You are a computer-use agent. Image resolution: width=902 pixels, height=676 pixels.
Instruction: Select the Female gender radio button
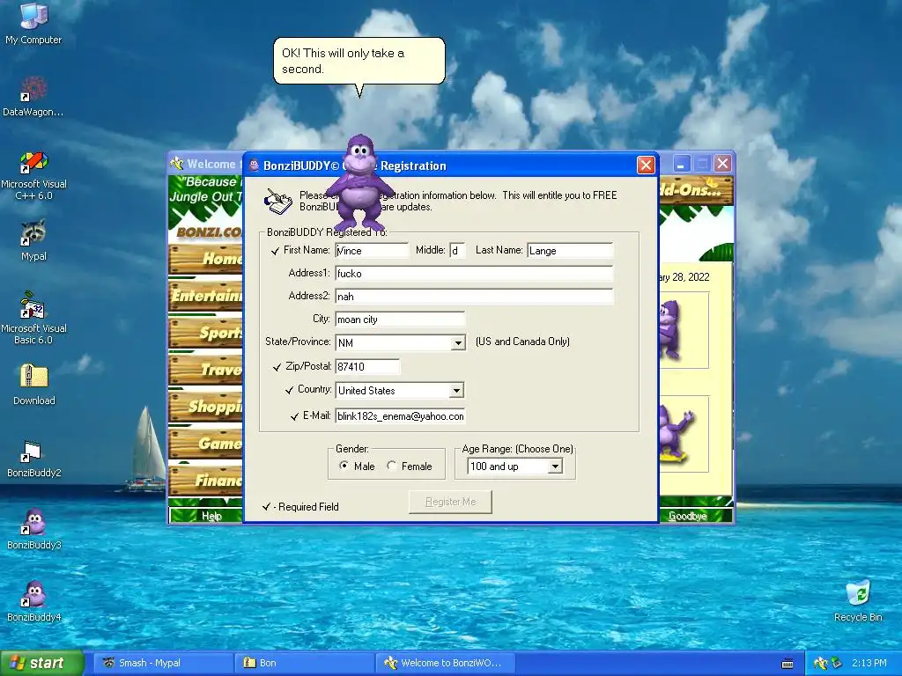point(392,466)
